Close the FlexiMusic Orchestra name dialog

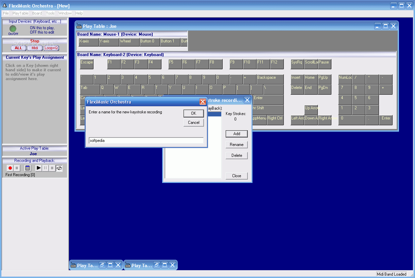point(203,101)
